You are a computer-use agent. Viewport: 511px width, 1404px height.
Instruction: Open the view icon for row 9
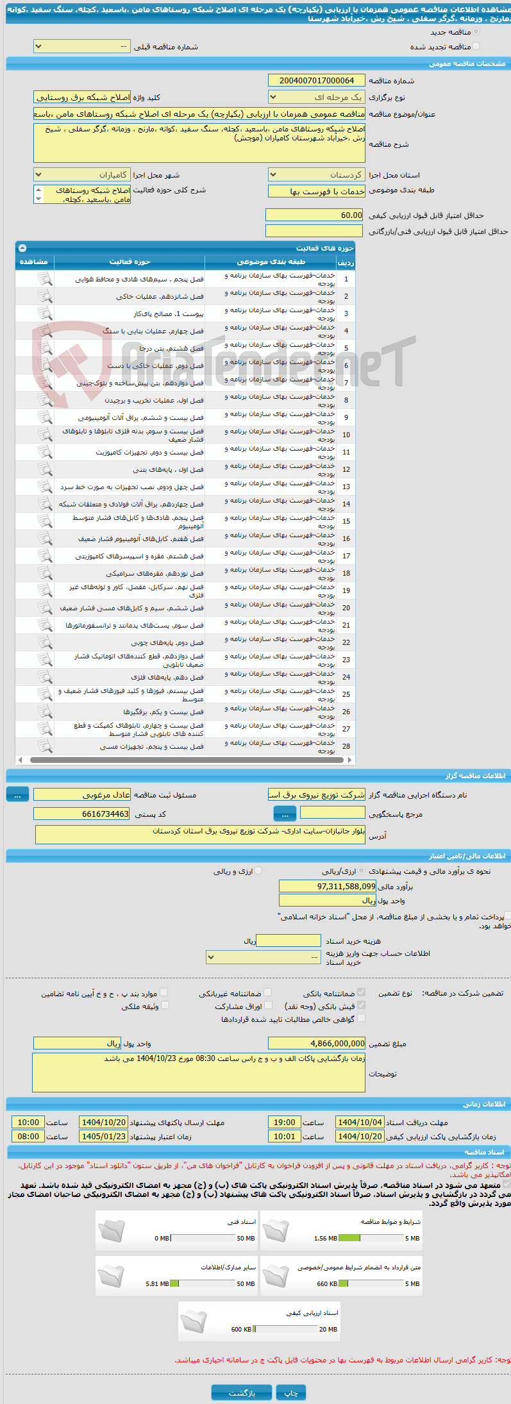coord(45,417)
